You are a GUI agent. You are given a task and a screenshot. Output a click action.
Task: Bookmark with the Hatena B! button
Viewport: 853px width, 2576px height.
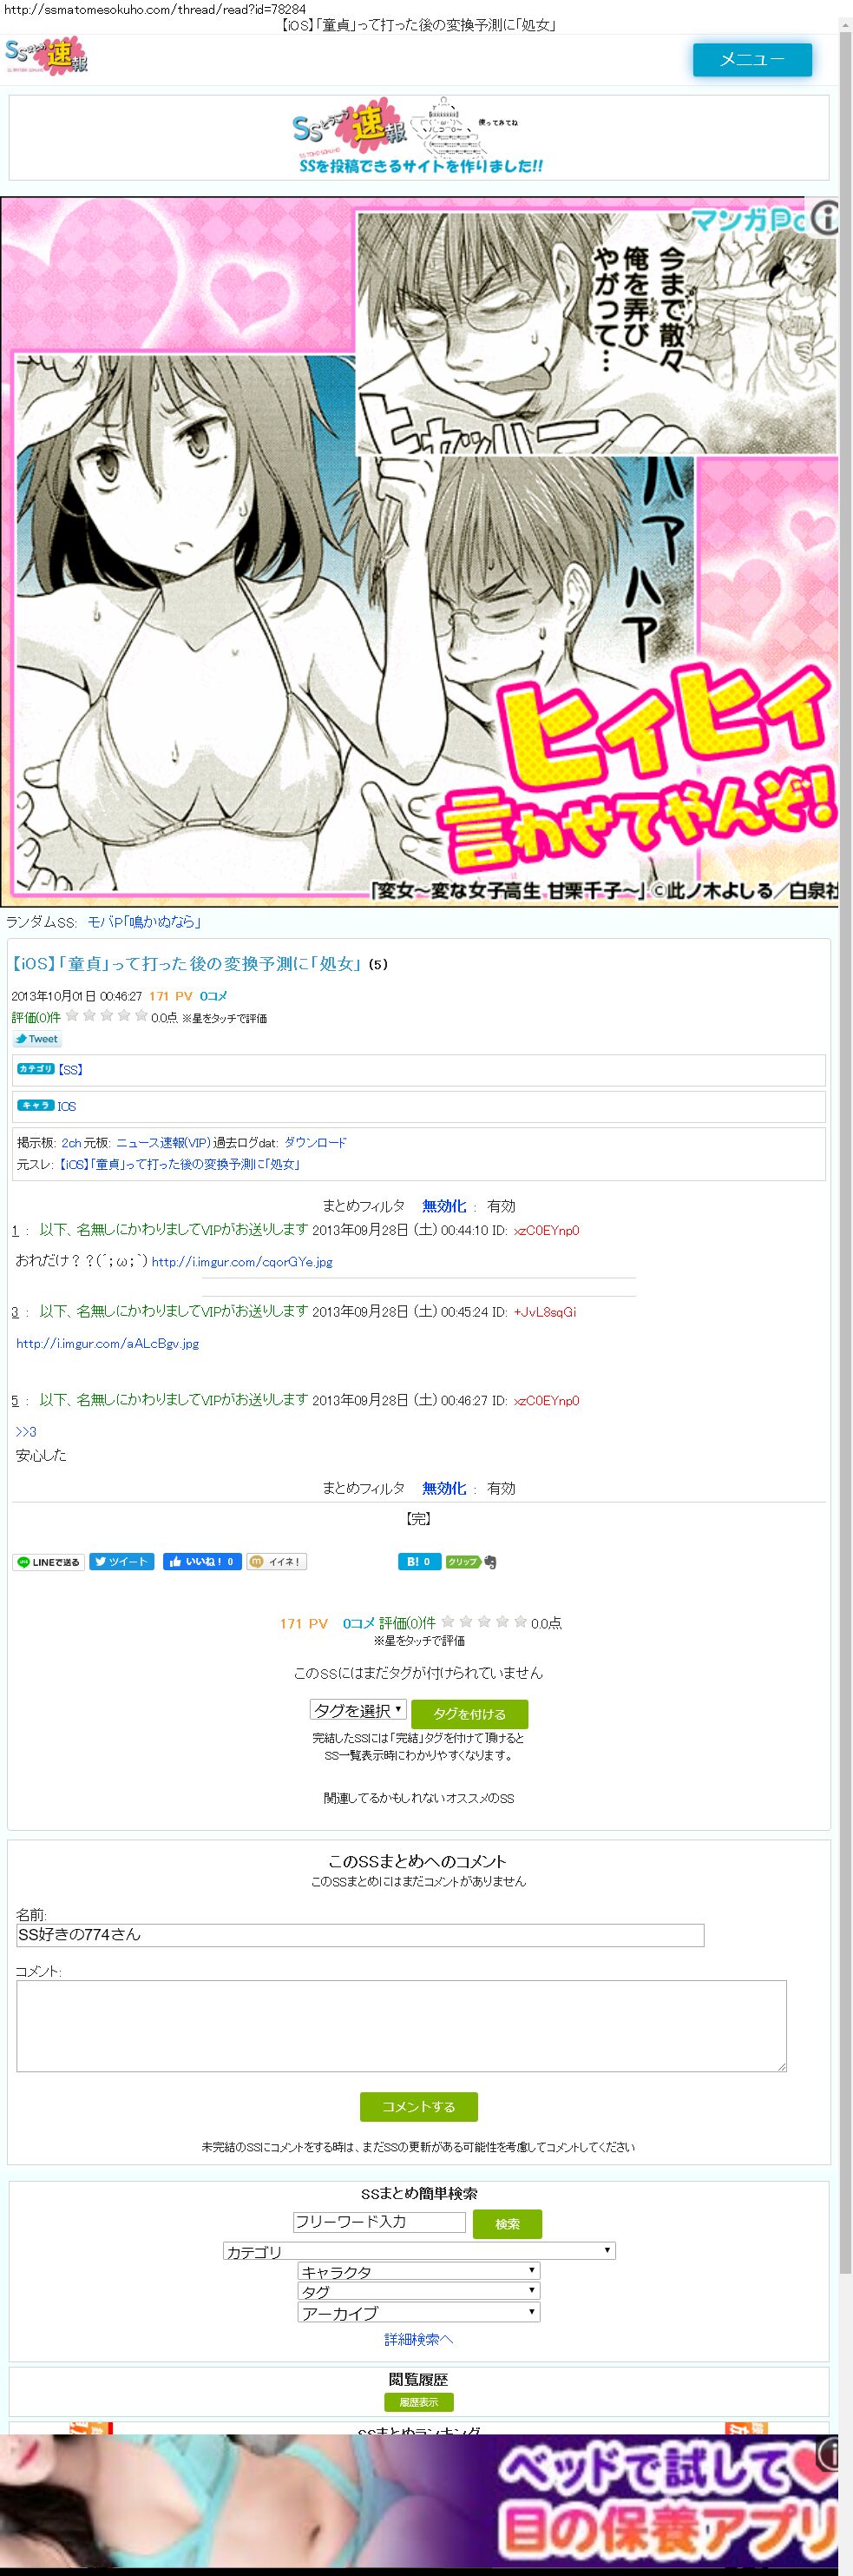[x=418, y=1562]
